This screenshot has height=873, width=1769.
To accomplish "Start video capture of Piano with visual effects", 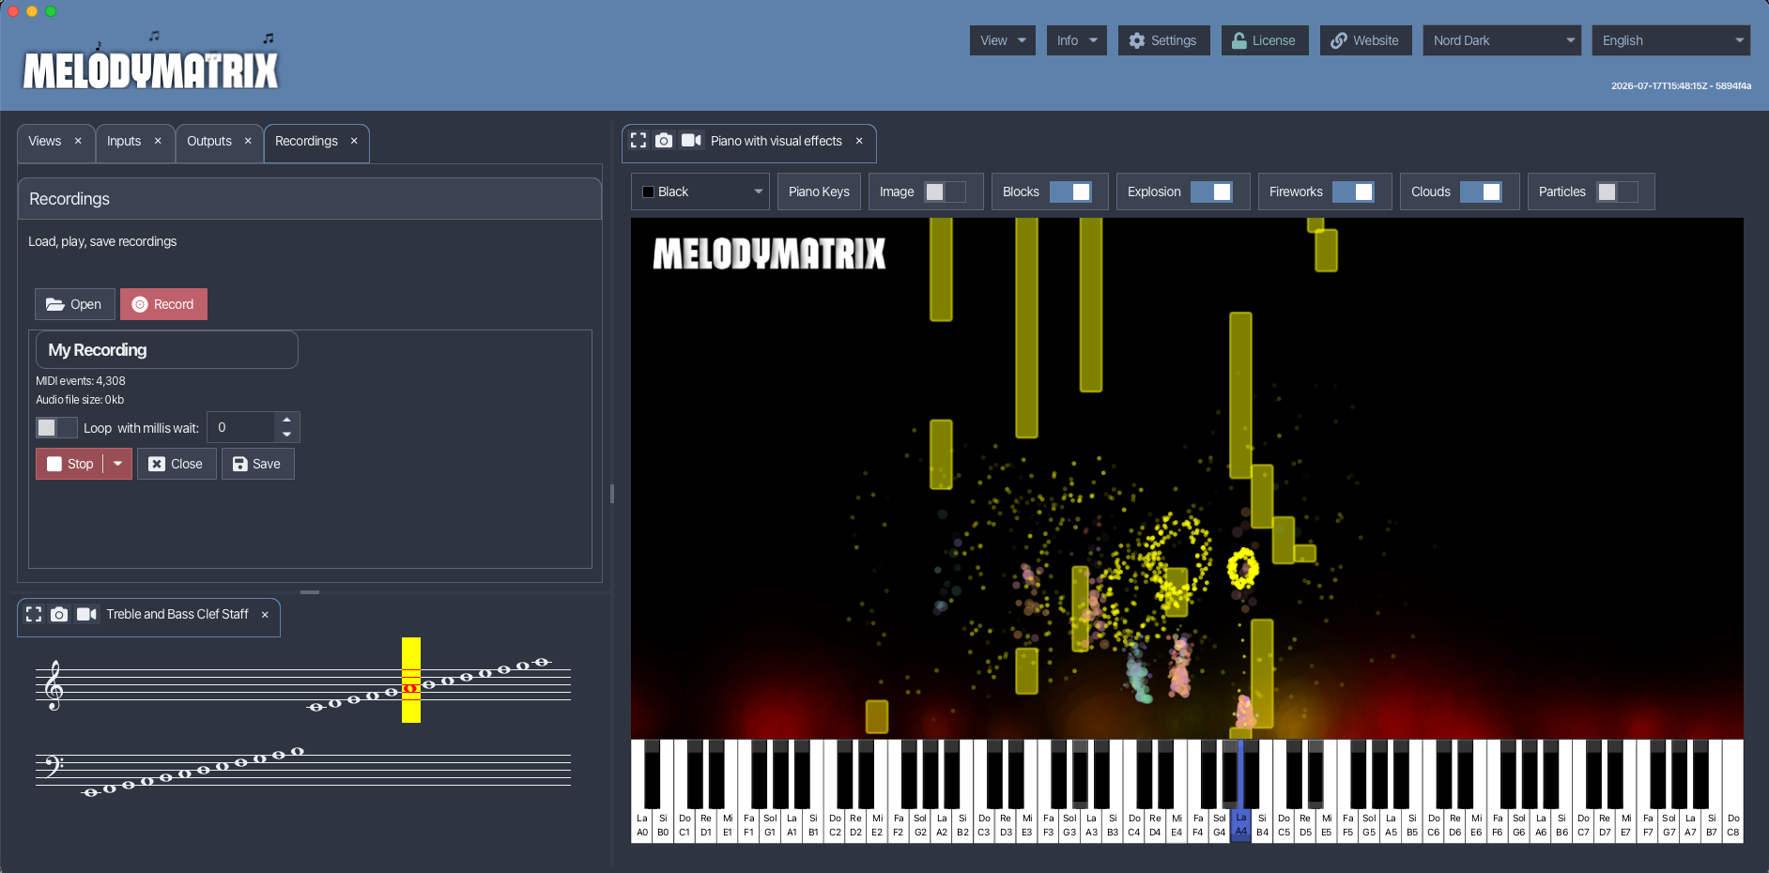I will 691,141.
